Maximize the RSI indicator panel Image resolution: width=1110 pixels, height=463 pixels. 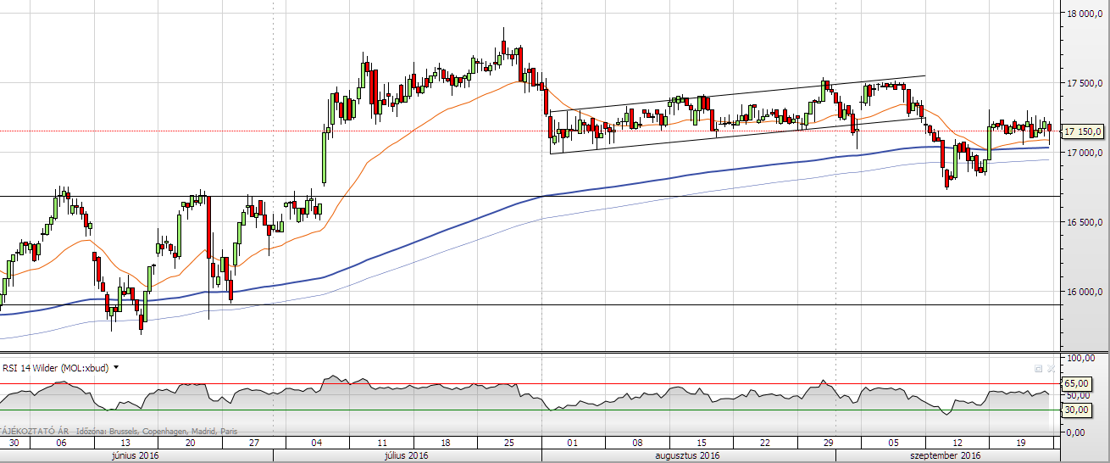click(1038, 368)
